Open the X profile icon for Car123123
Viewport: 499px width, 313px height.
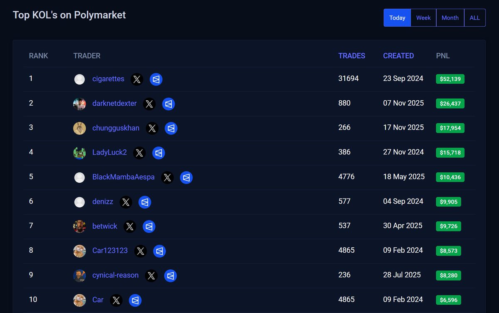click(141, 251)
